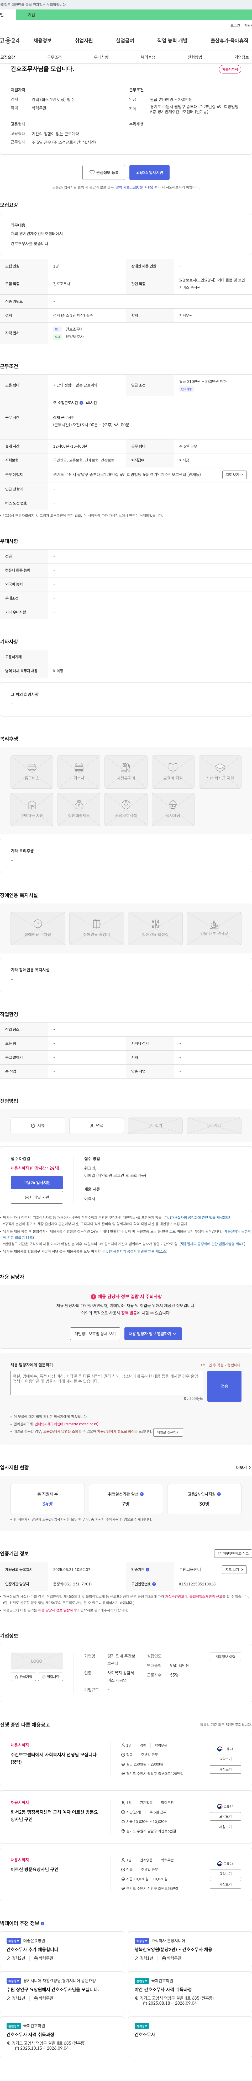This screenshot has width=252, height=2081.
Task: Click the 메일로 질문하기 button
Action: [168, 1432]
